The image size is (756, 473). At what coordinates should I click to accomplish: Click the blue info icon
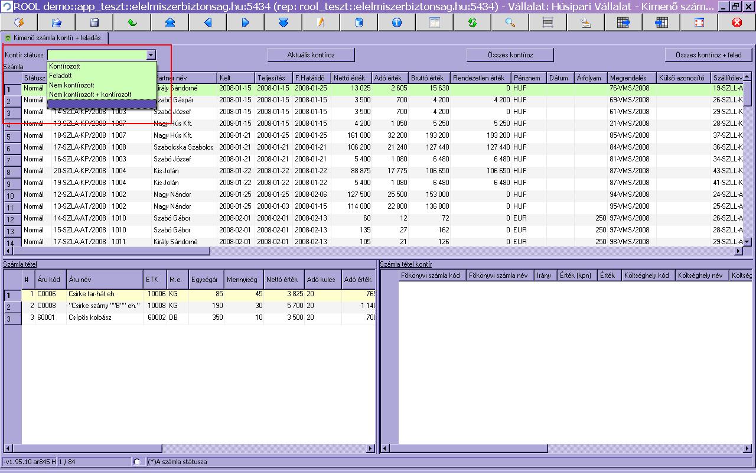pyautogui.click(x=396, y=22)
